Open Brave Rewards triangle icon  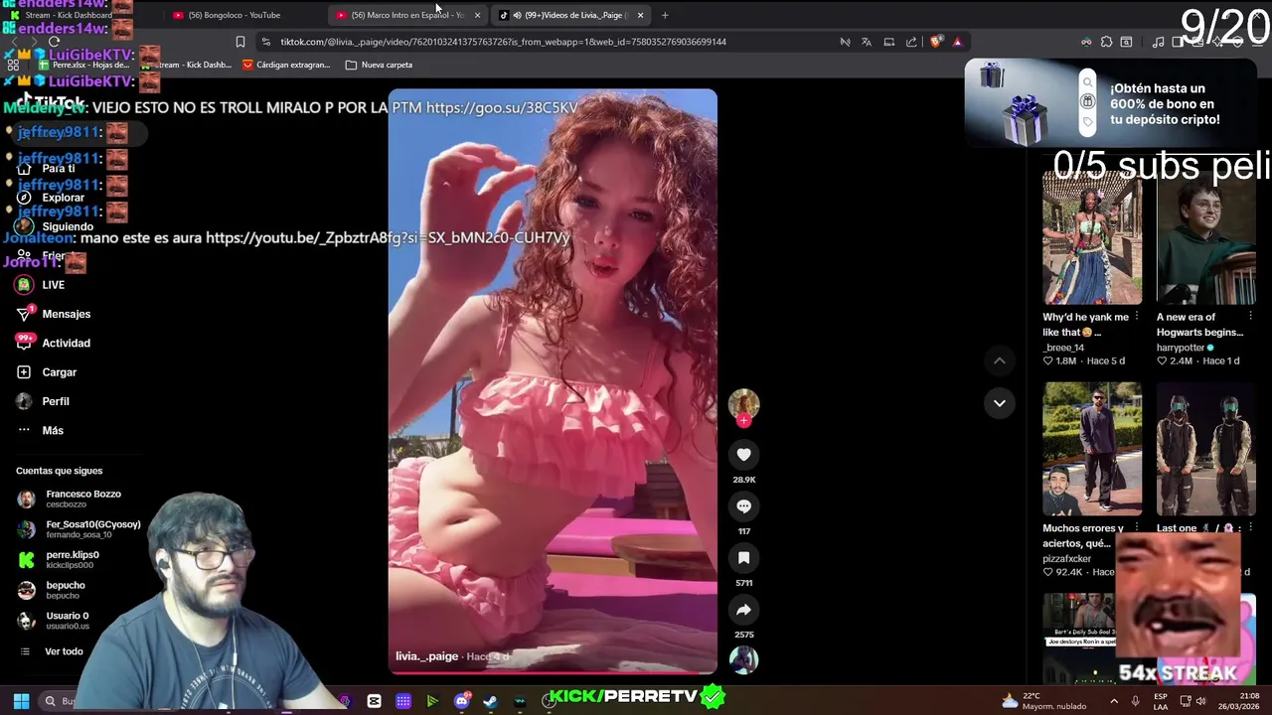pos(957,42)
